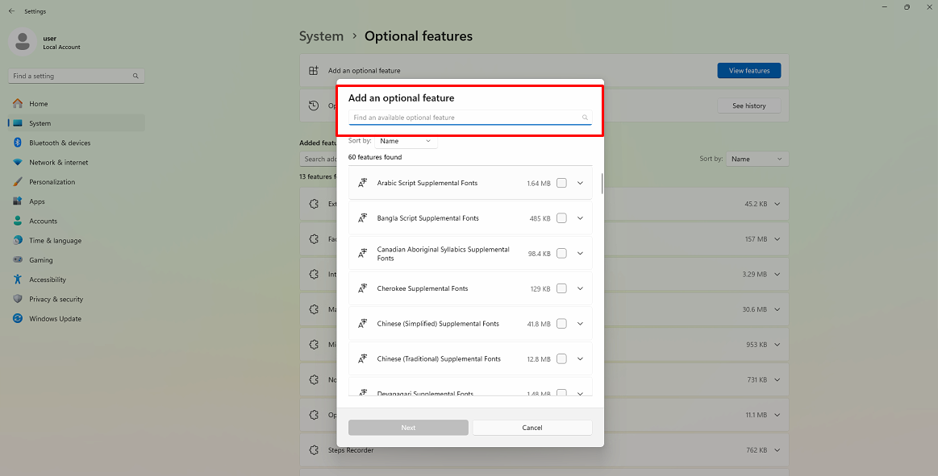Expand Bangla Script Supplemental Fonts details
The width and height of the screenshot is (938, 476).
580,218
